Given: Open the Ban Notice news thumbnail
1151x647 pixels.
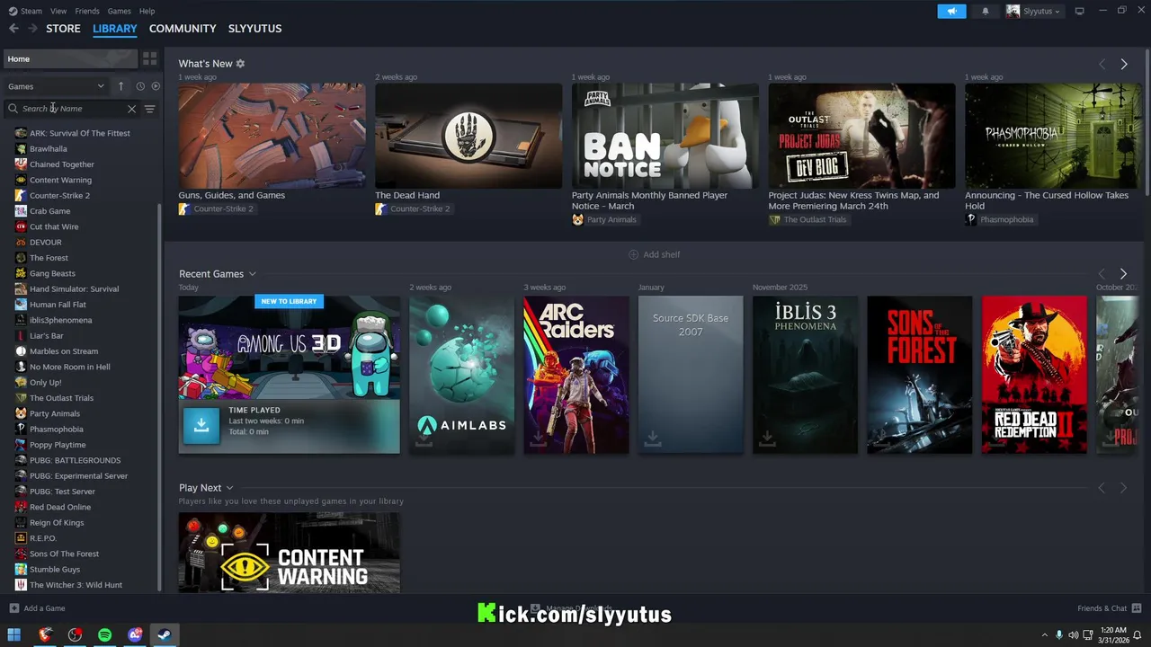Looking at the screenshot, I should (665, 136).
